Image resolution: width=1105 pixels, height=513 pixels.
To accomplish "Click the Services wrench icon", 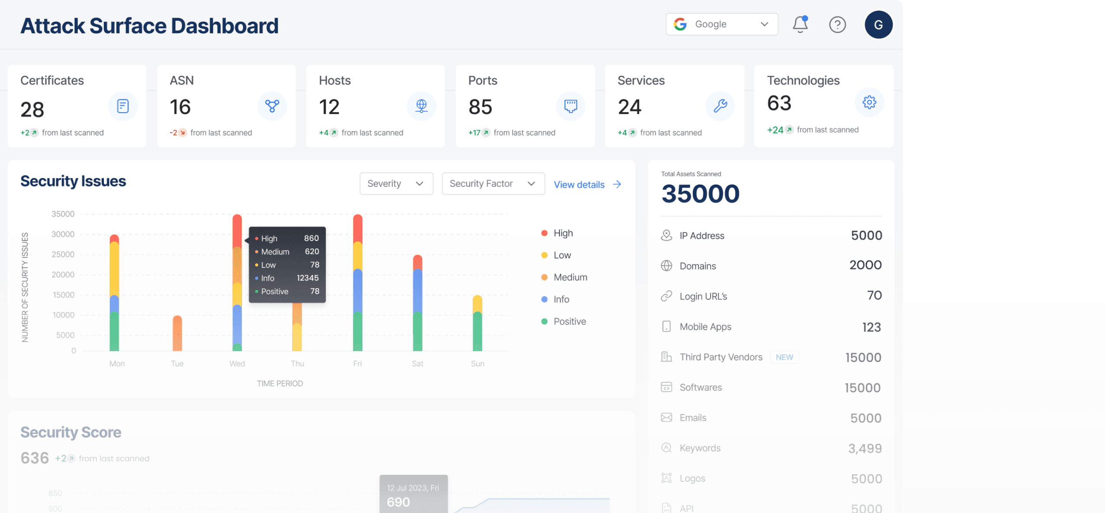I will 720,106.
